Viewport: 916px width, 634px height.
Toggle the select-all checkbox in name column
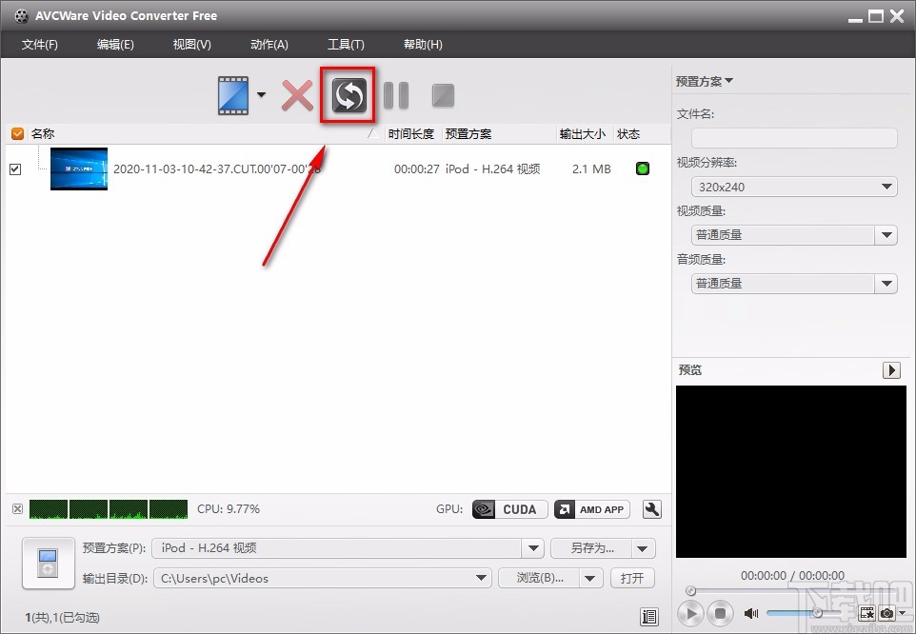16,133
